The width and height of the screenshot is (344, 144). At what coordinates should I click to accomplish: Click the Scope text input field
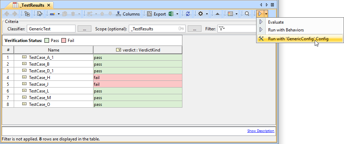pyautogui.click(x=153, y=29)
